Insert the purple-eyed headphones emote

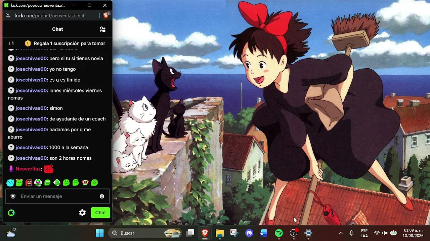[38, 182]
